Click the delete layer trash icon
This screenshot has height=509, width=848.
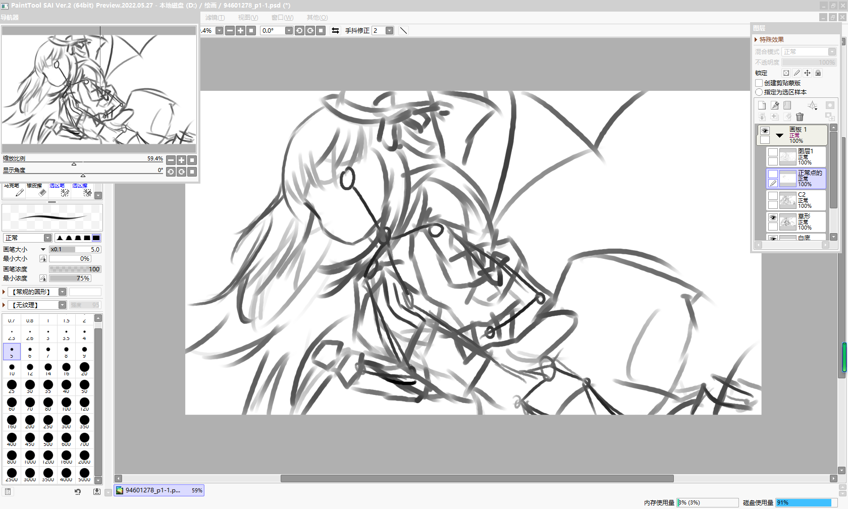[x=800, y=117]
